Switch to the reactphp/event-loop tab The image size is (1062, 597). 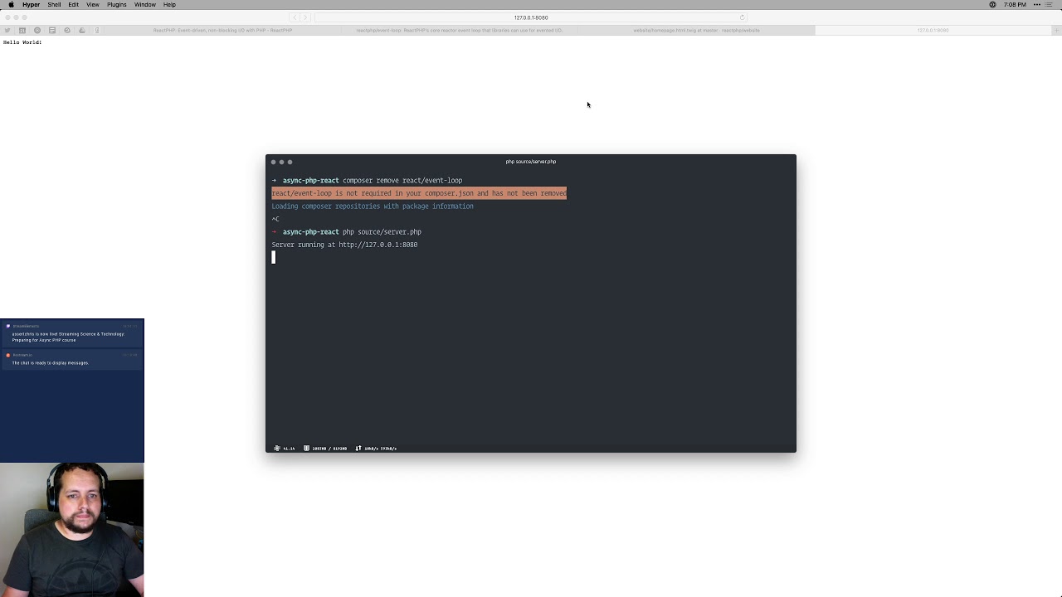pos(459,30)
